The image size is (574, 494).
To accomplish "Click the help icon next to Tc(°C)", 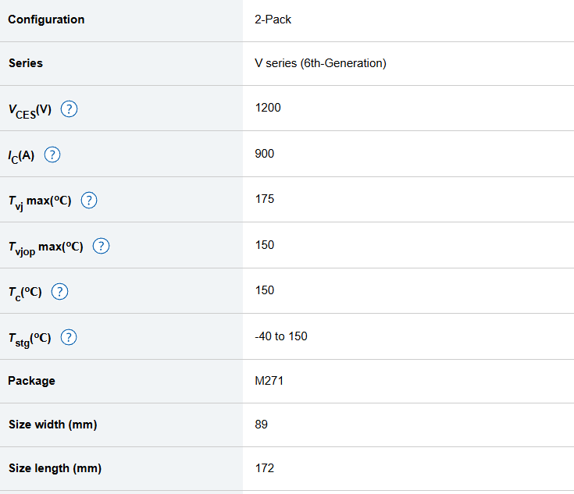I will pyautogui.click(x=59, y=292).
